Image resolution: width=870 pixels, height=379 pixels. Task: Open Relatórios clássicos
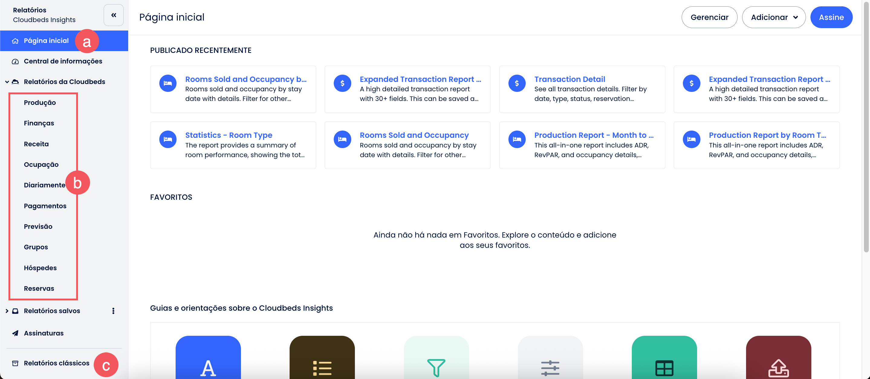[57, 363]
